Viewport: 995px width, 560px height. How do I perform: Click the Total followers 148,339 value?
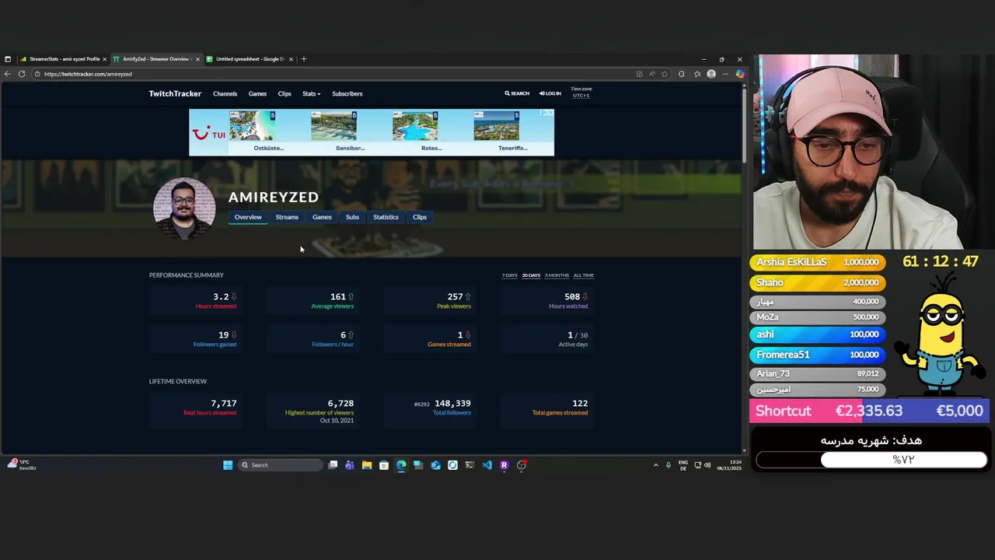pyautogui.click(x=452, y=403)
